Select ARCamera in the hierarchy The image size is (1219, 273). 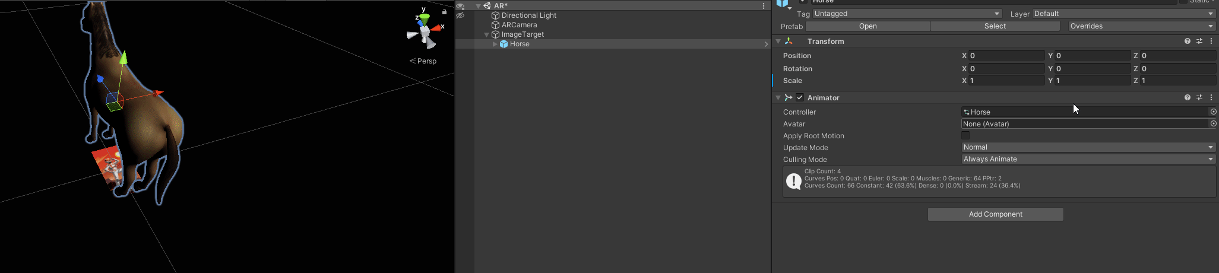coord(519,25)
